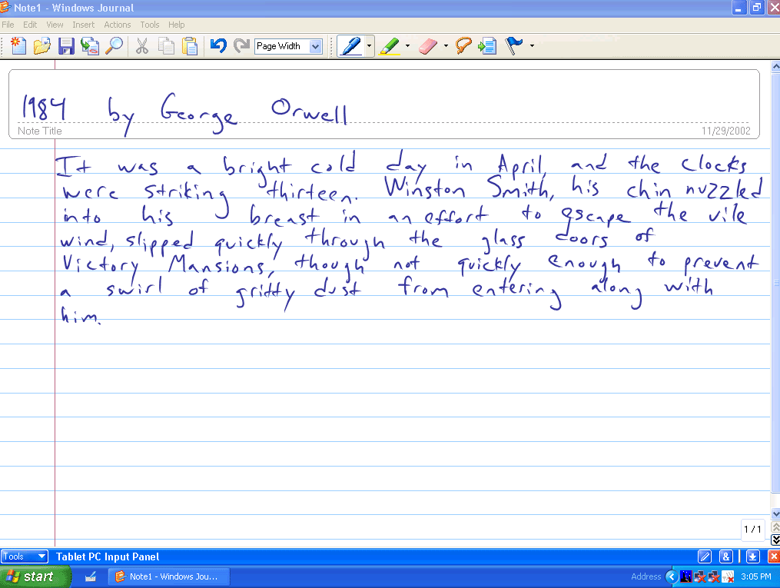Undo the last pen stroke
The height and width of the screenshot is (588, 780).
218,46
